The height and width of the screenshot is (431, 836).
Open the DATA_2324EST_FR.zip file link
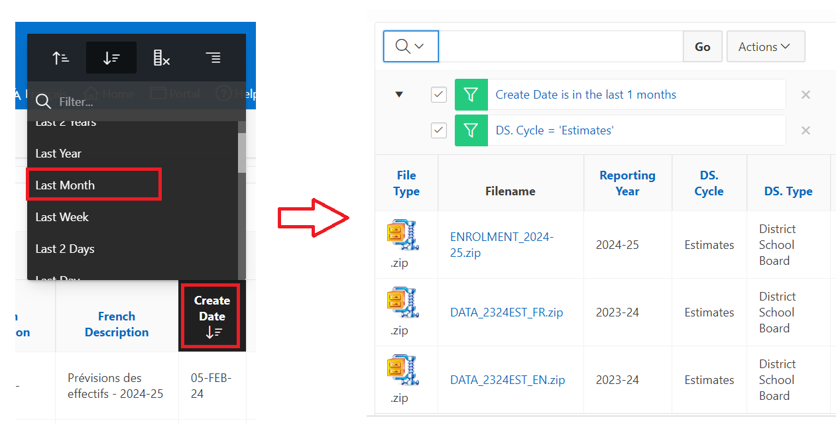point(507,312)
